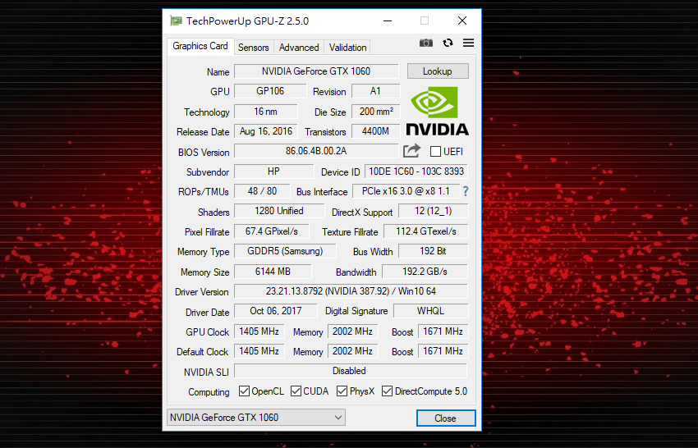Minimize the GPU-Z window
This screenshot has height=448, width=698.
click(388, 21)
